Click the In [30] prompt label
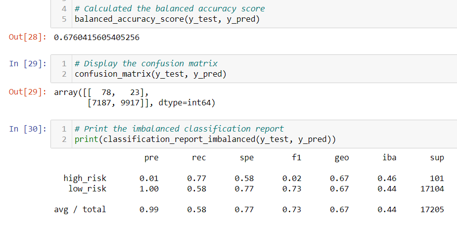 (28, 129)
